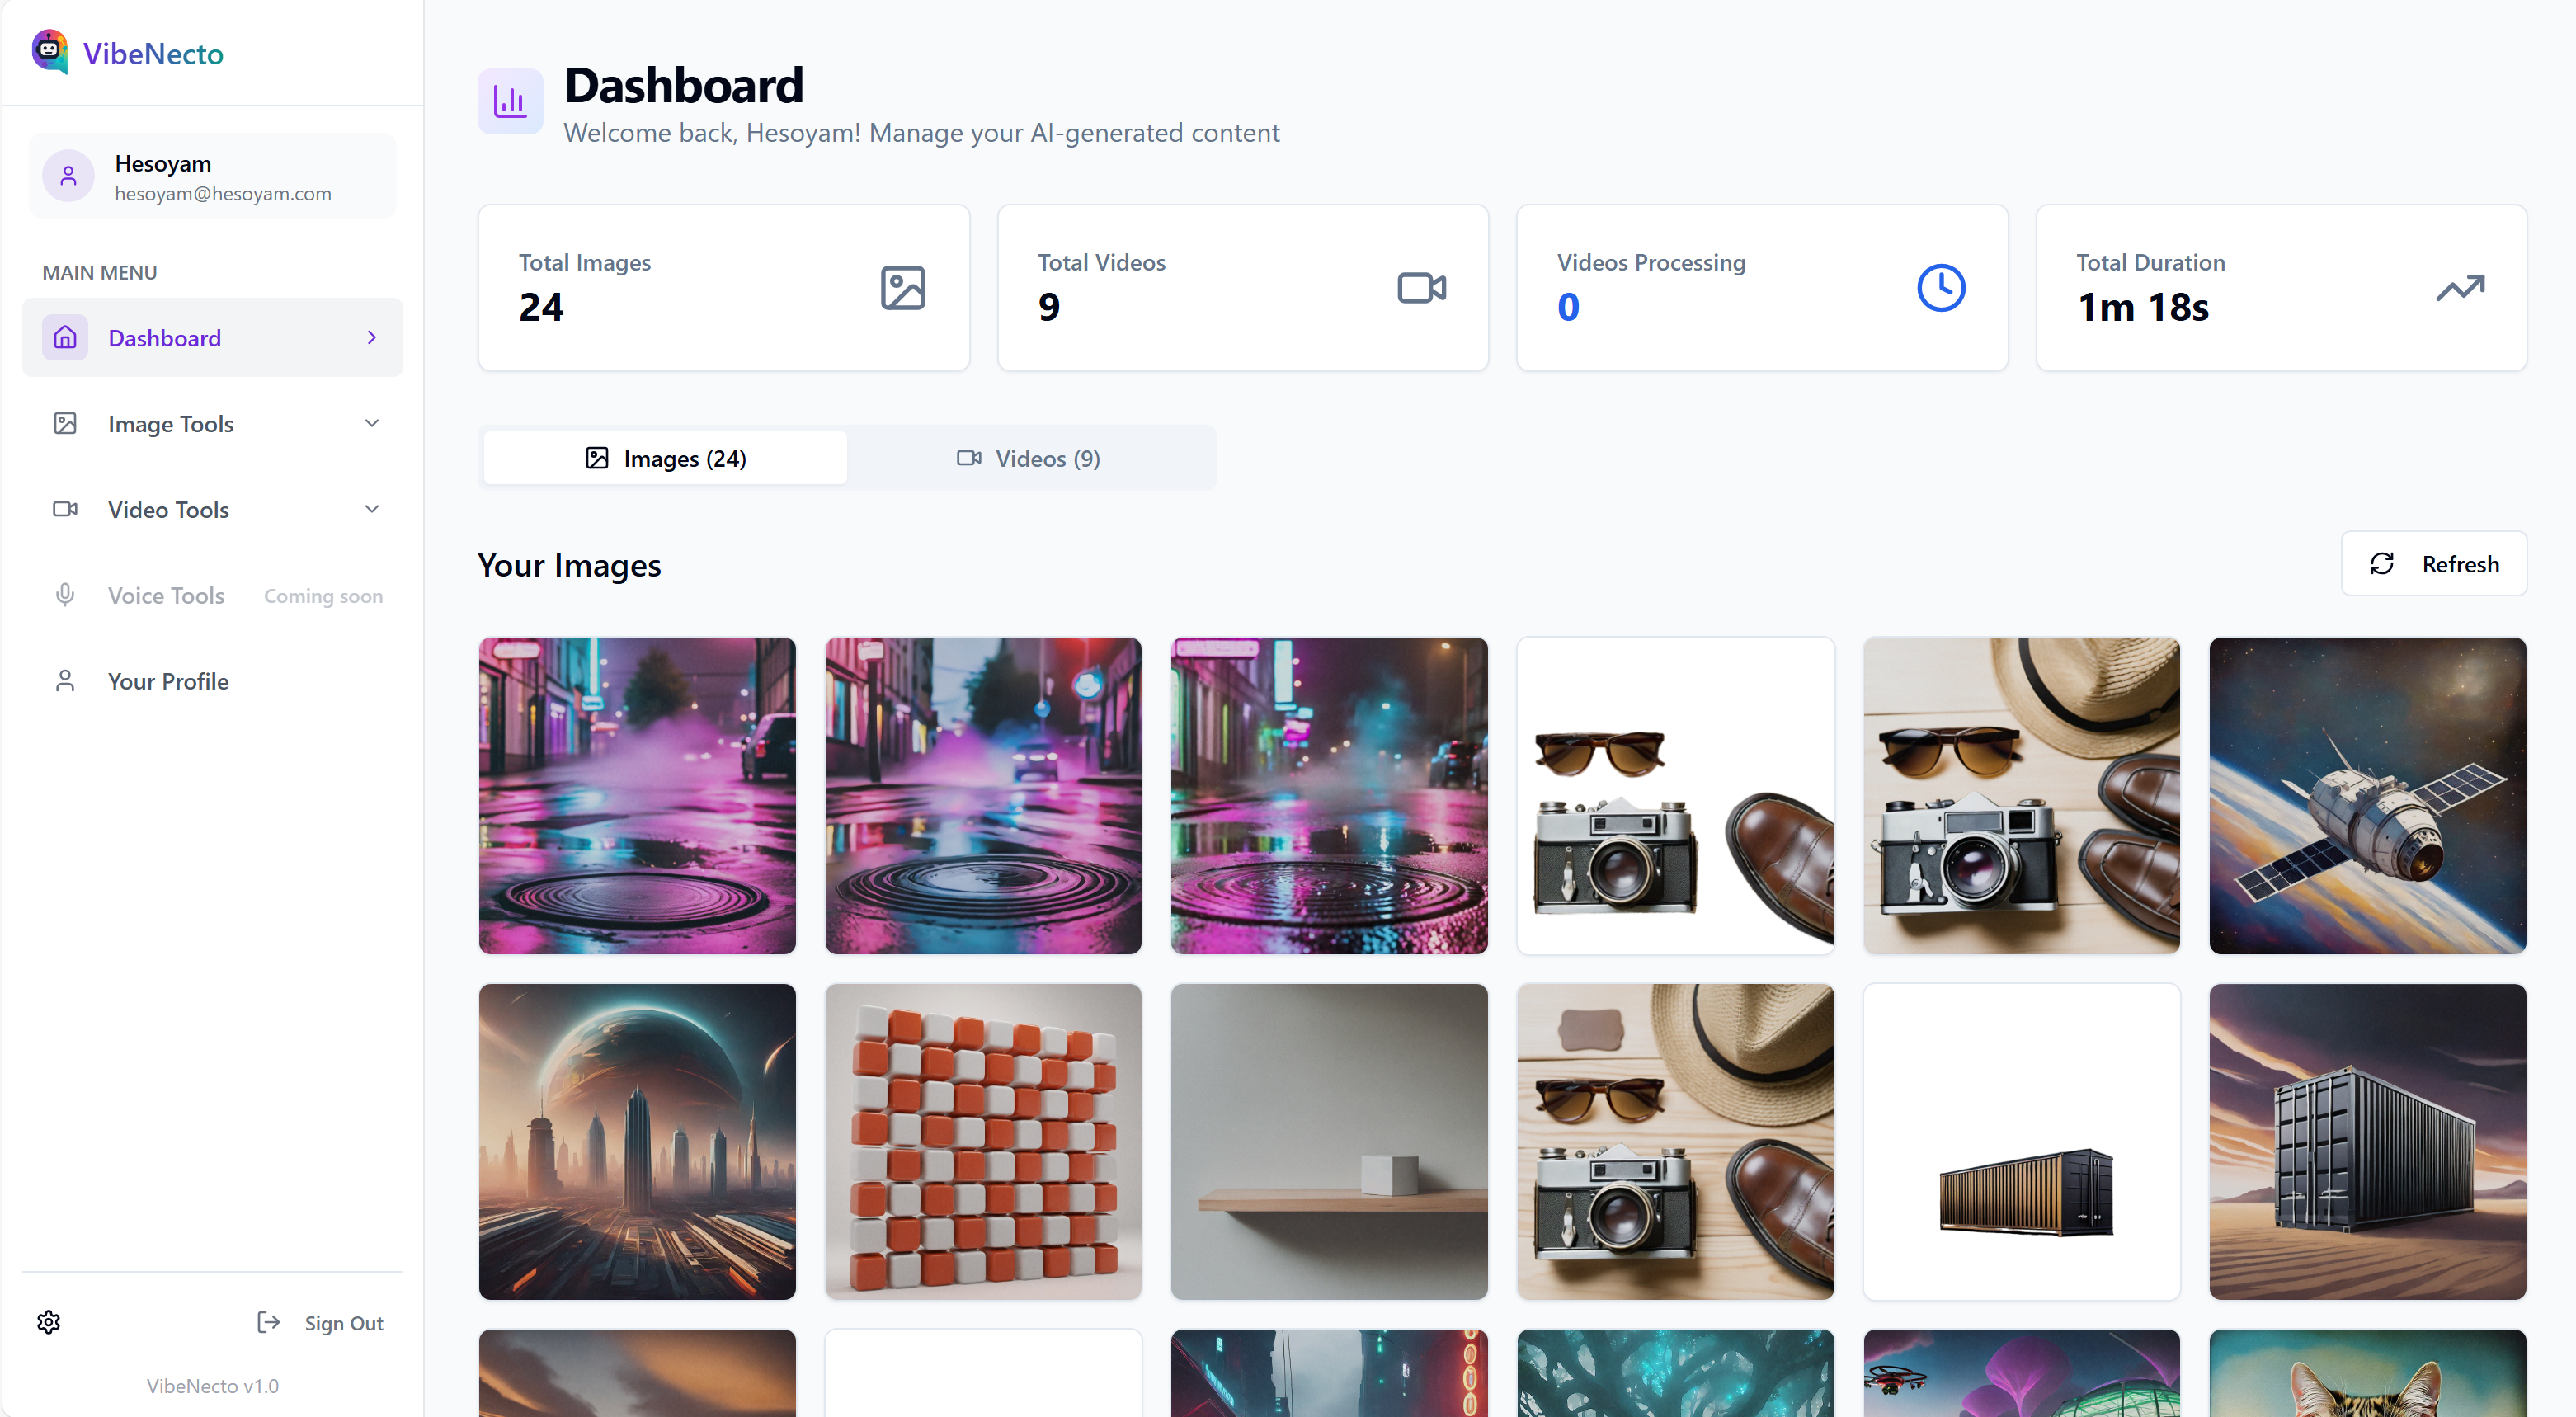This screenshot has height=1417, width=2576.
Task: Click the Total Images picture icon
Action: click(902, 288)
